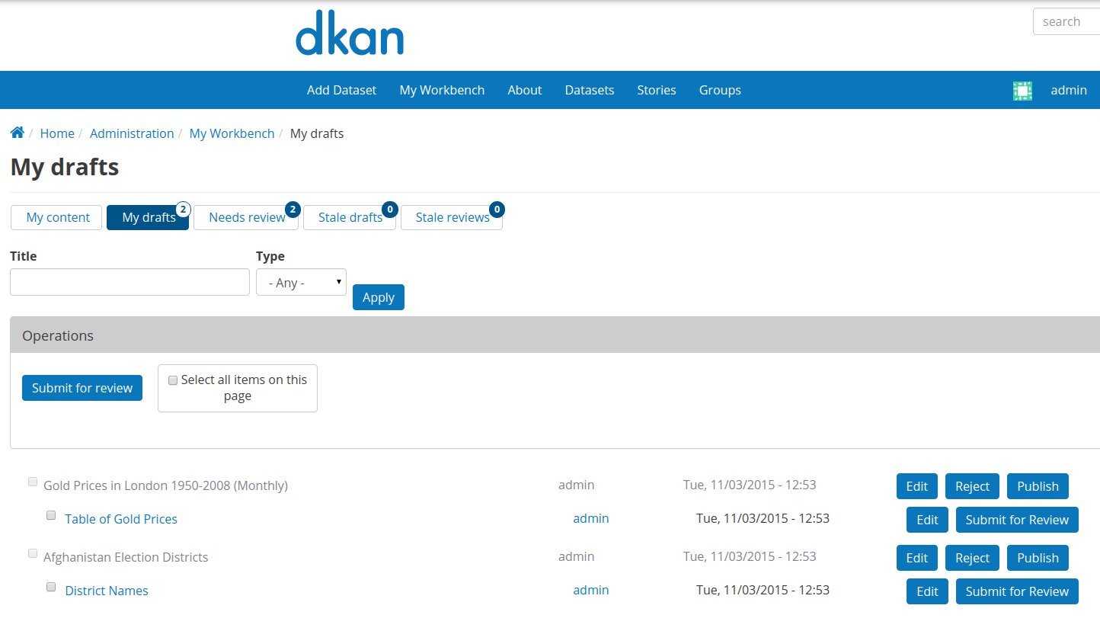Screen dimensions: 1100x631
Task: Click the admin author link for District Names
Action: (591, 590)
